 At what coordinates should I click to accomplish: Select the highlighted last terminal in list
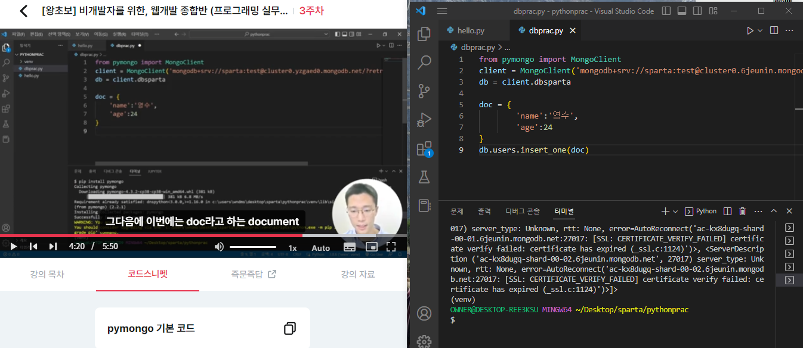click(x=789, y=280)
